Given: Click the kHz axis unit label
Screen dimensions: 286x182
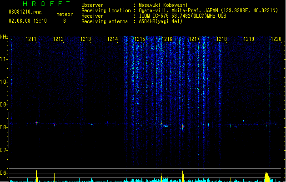Looking at the screenshot, I should click(x=4, y=37).
